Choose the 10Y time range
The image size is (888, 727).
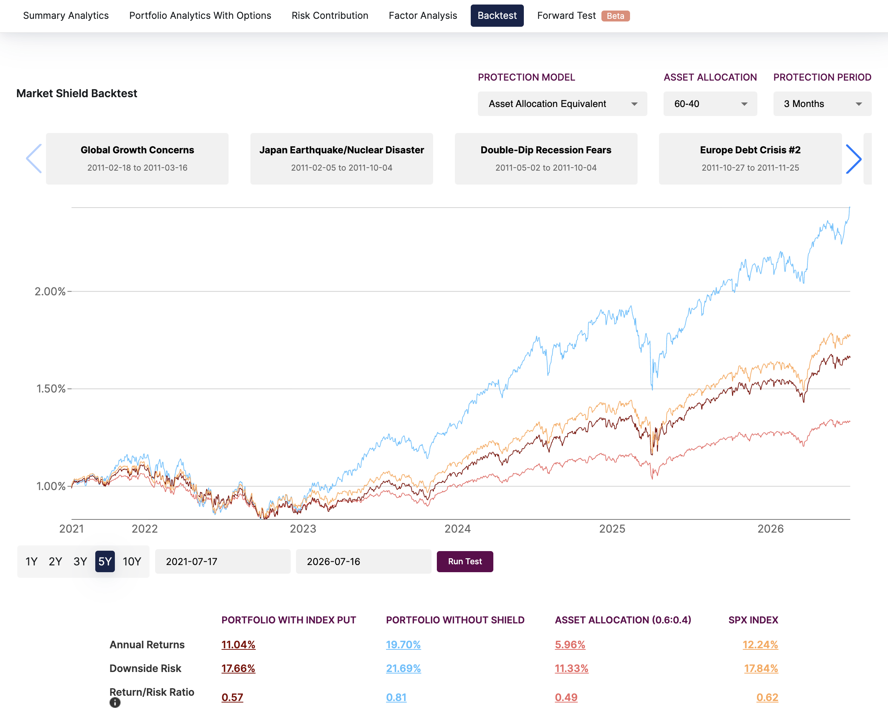132,562
